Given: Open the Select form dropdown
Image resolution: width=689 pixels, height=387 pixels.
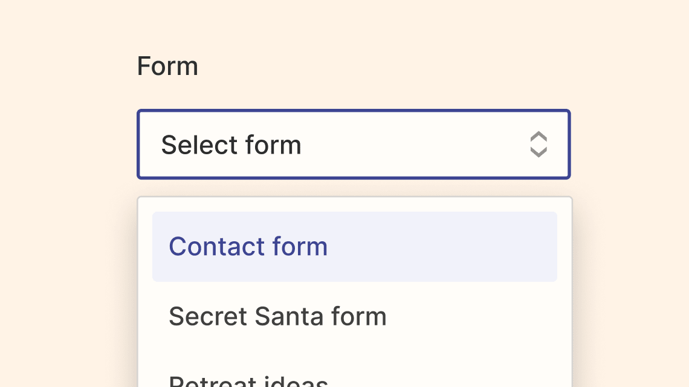Looking at the screenshot, I should tap(354, 145).
